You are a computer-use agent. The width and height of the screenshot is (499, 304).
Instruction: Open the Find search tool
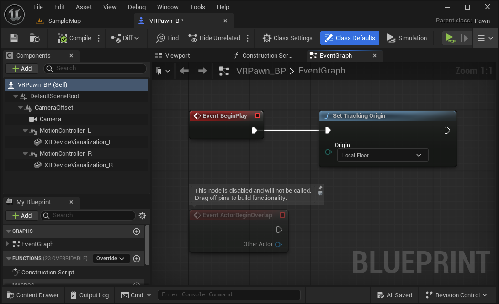[x=167, y=38]
